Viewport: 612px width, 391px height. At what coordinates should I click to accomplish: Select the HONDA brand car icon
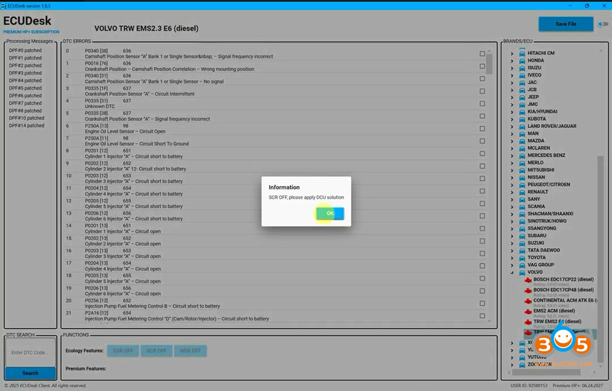[522, 61]
